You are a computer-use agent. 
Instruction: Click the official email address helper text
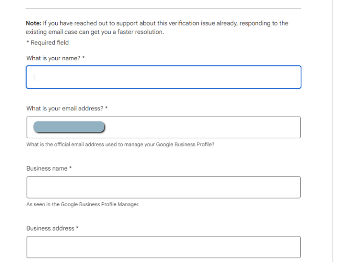click(120, 145)
